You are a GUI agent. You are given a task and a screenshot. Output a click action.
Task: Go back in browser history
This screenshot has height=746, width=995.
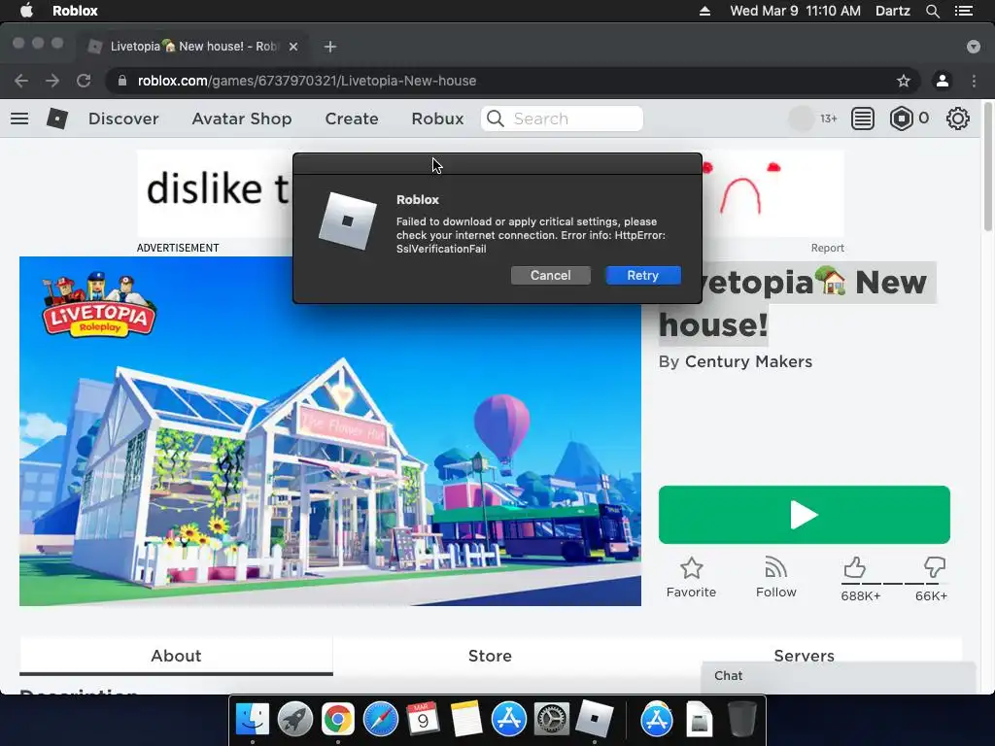[x=21, y=81]
